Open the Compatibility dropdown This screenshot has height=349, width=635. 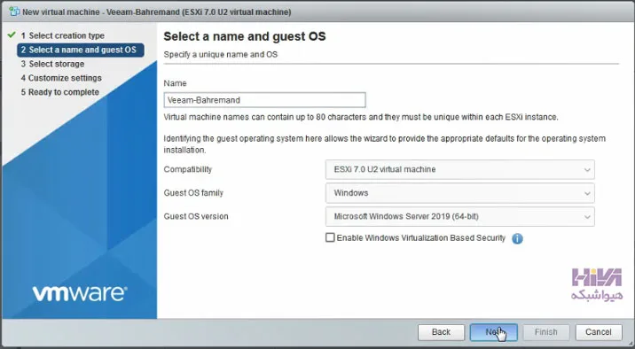[460, 169]
